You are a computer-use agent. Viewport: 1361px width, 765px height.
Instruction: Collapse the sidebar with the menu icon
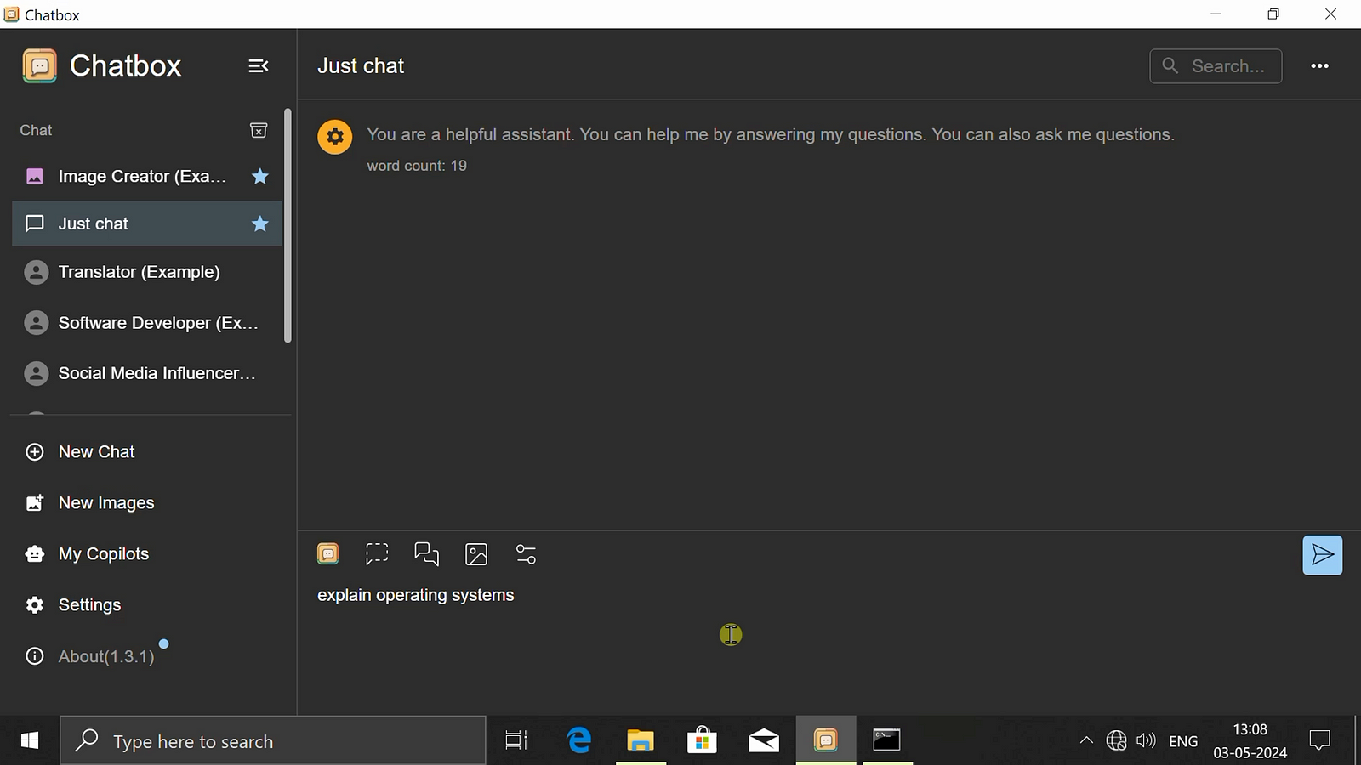point(258,66)
